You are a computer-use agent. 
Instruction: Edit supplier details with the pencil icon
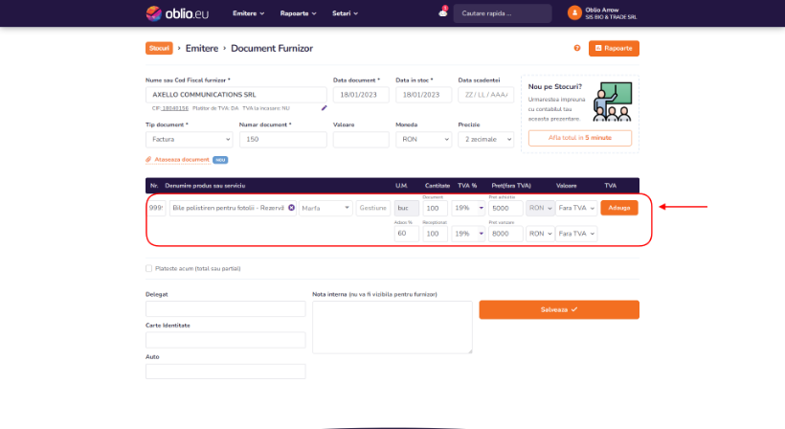pyautogui.click(x=324, y=108)
